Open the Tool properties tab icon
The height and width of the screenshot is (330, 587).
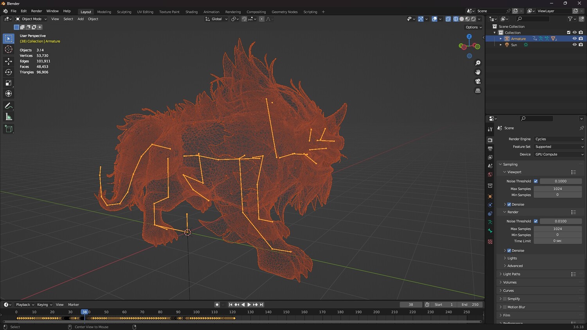(x=490, y=129)
